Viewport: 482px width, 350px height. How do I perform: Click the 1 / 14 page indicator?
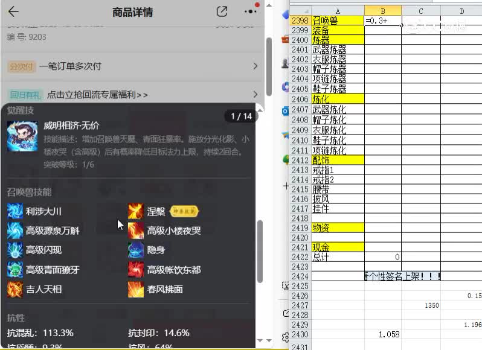(242, 116)
